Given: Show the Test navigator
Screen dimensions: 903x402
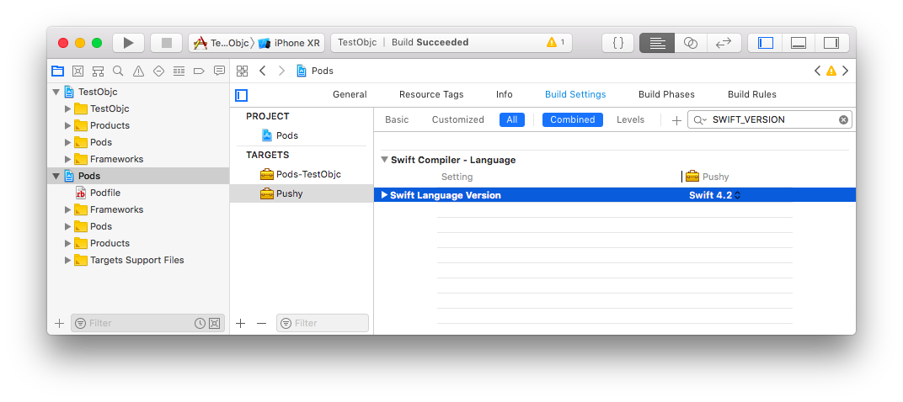Looking at the screenshot, I should (158, 71).
